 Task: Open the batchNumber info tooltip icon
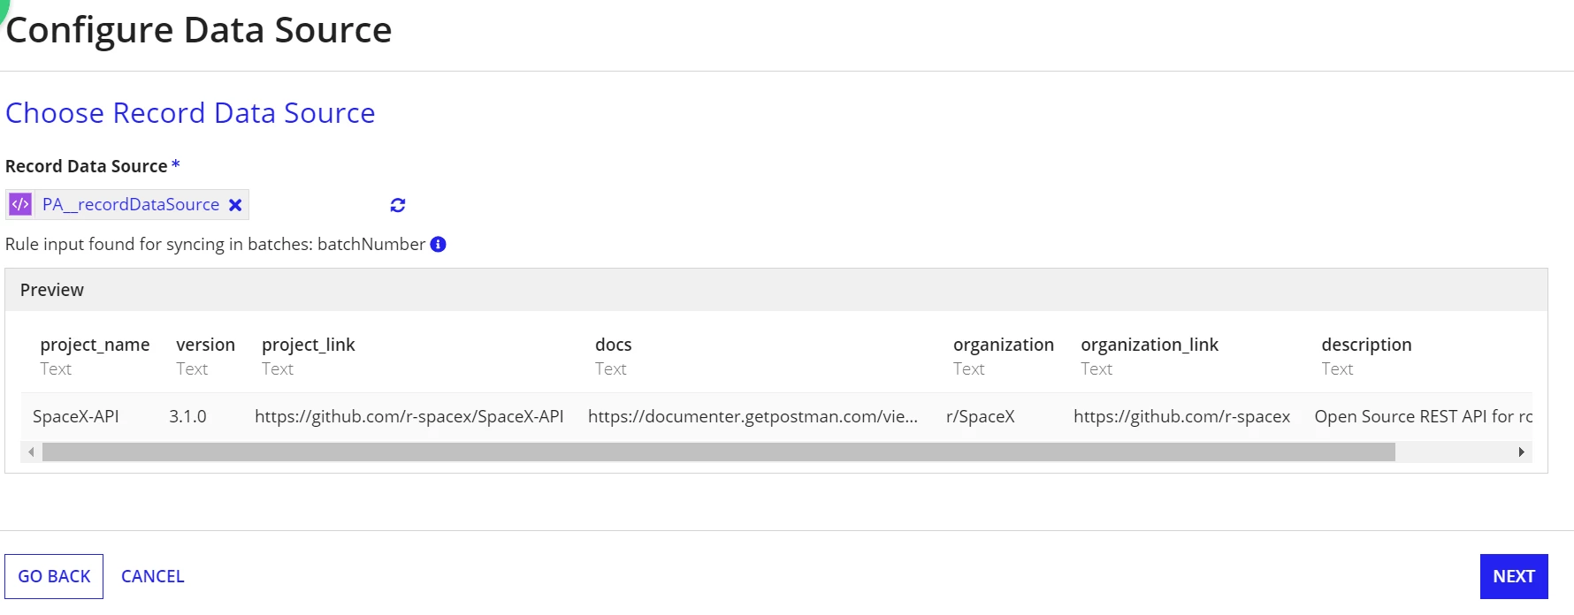click(x=438, y=244)
